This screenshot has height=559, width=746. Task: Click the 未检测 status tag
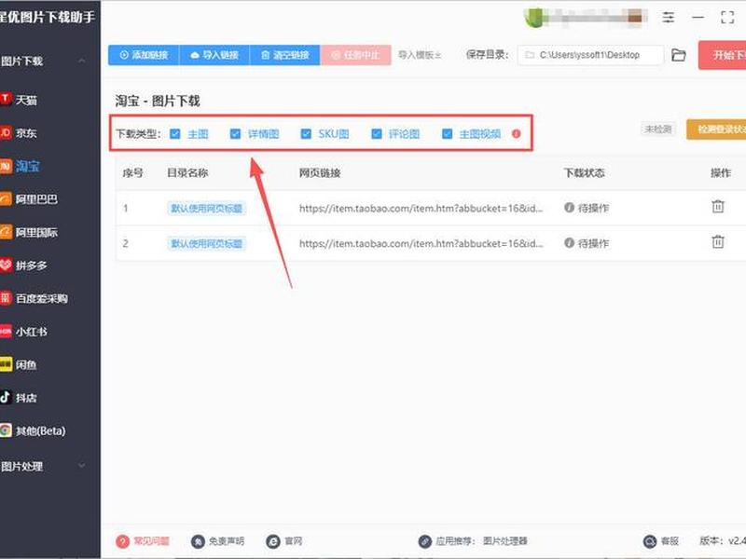click(658, 129)
